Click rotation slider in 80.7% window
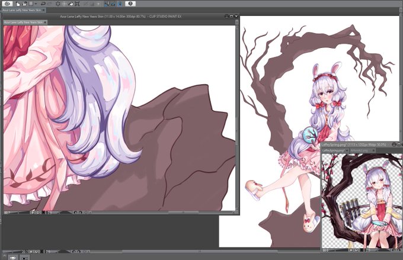Viewport: 403px width, 260px height. coord(66,213)
